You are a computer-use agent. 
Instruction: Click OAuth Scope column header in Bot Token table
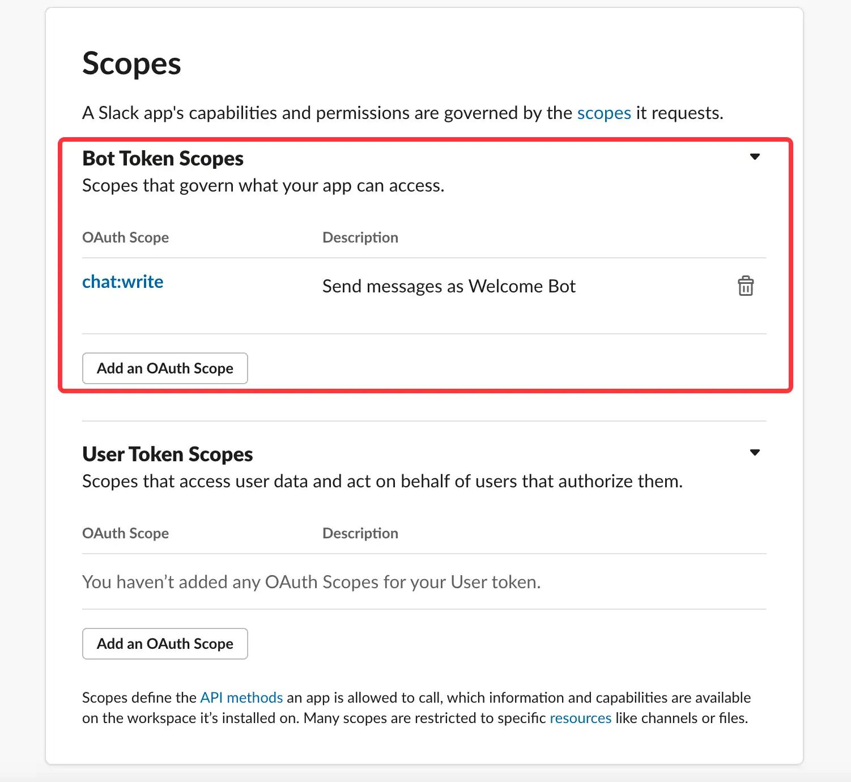[126, 237]
